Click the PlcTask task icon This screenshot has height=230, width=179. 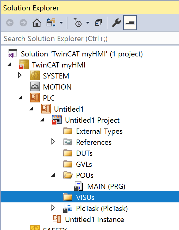(x=68, y=208)
